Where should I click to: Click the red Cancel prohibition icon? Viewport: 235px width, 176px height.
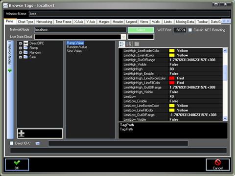(x=218, y=162)
